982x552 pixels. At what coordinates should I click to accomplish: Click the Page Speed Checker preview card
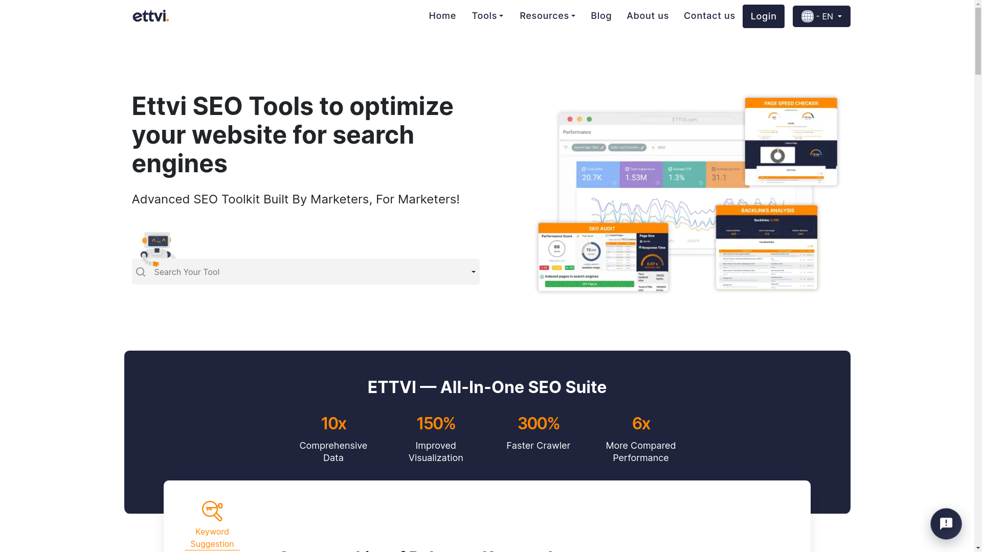(791, 142)
